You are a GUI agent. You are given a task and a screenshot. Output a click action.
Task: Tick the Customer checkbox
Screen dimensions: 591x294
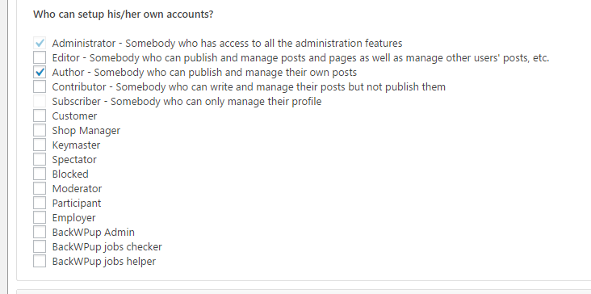[40, 115]
